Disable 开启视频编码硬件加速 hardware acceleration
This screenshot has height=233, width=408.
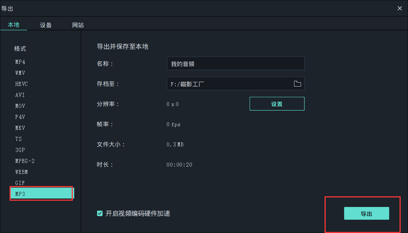click(x=99, y=213)
